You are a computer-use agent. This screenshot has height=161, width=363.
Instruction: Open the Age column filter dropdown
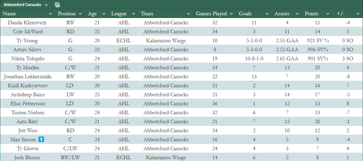[x=104, y=14]
